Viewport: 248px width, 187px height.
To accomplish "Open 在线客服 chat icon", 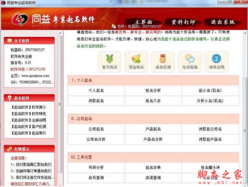I will coord(190,62).
